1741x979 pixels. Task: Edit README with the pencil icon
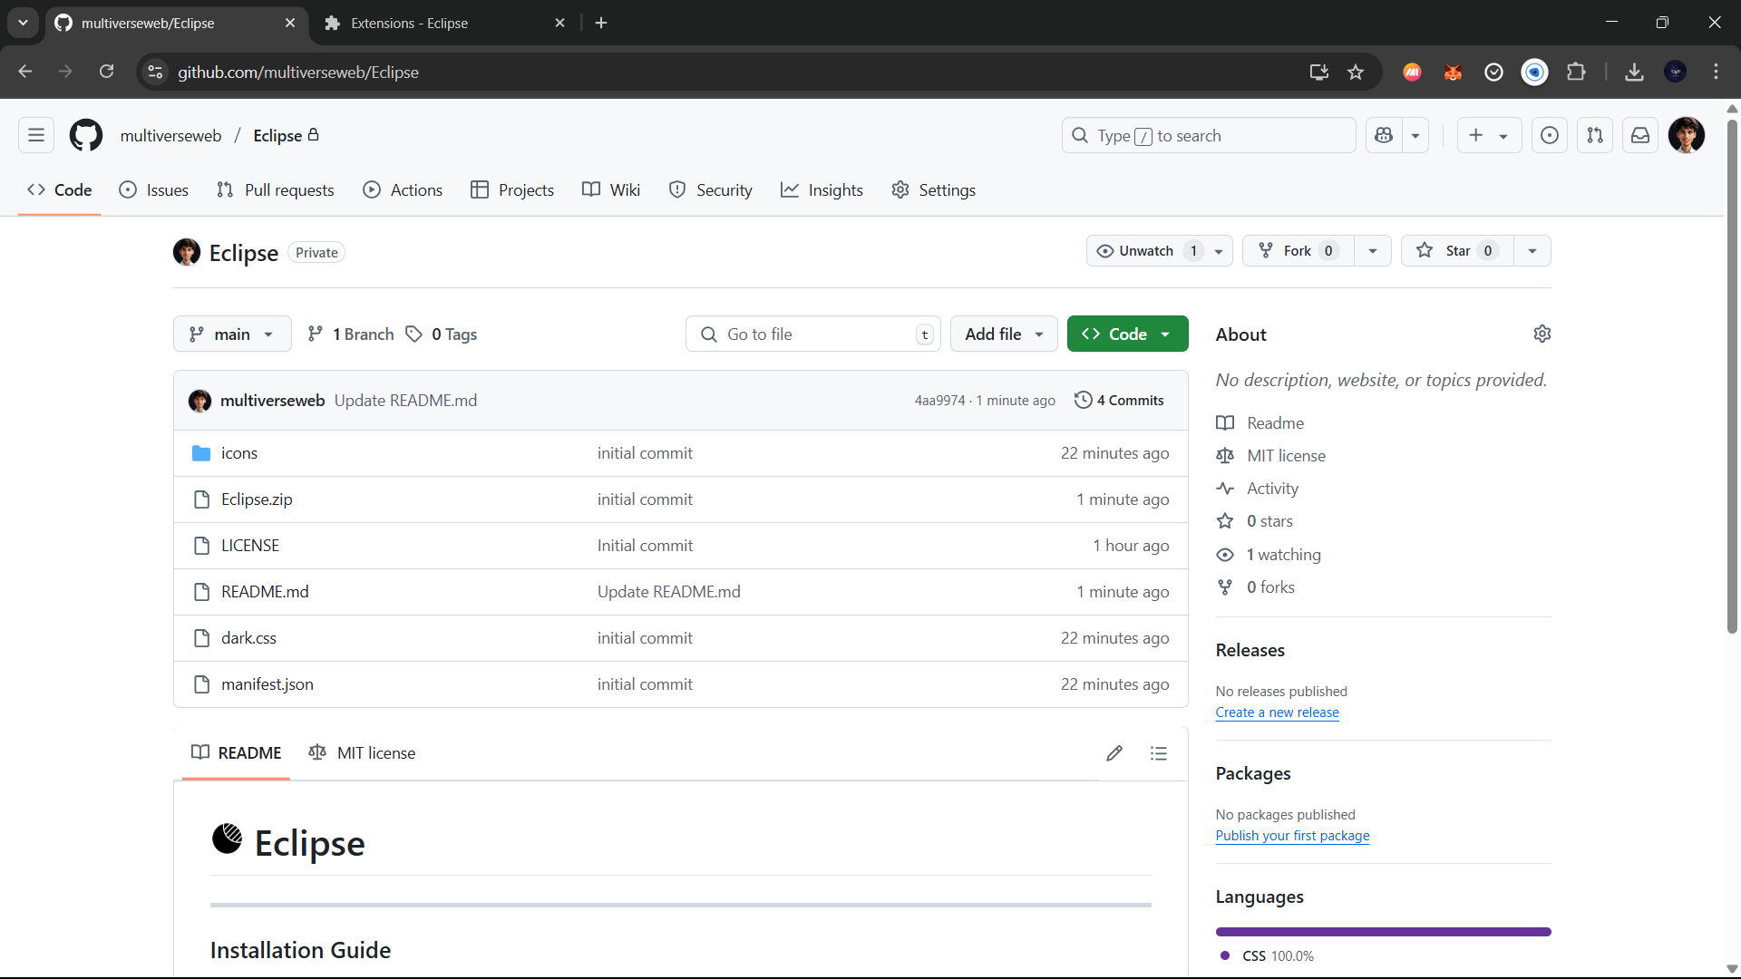pos(1114,753)
